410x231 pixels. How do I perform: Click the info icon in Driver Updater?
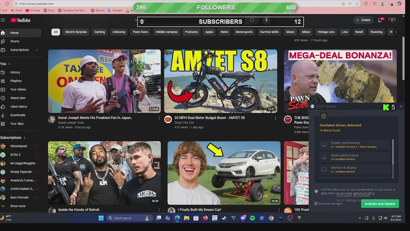coord(316,191)
